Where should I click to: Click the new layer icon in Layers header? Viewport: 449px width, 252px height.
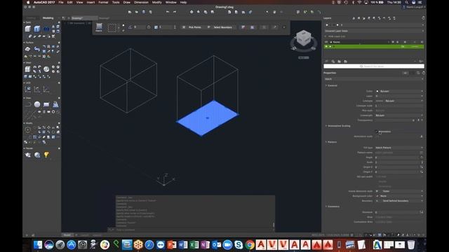354,18
